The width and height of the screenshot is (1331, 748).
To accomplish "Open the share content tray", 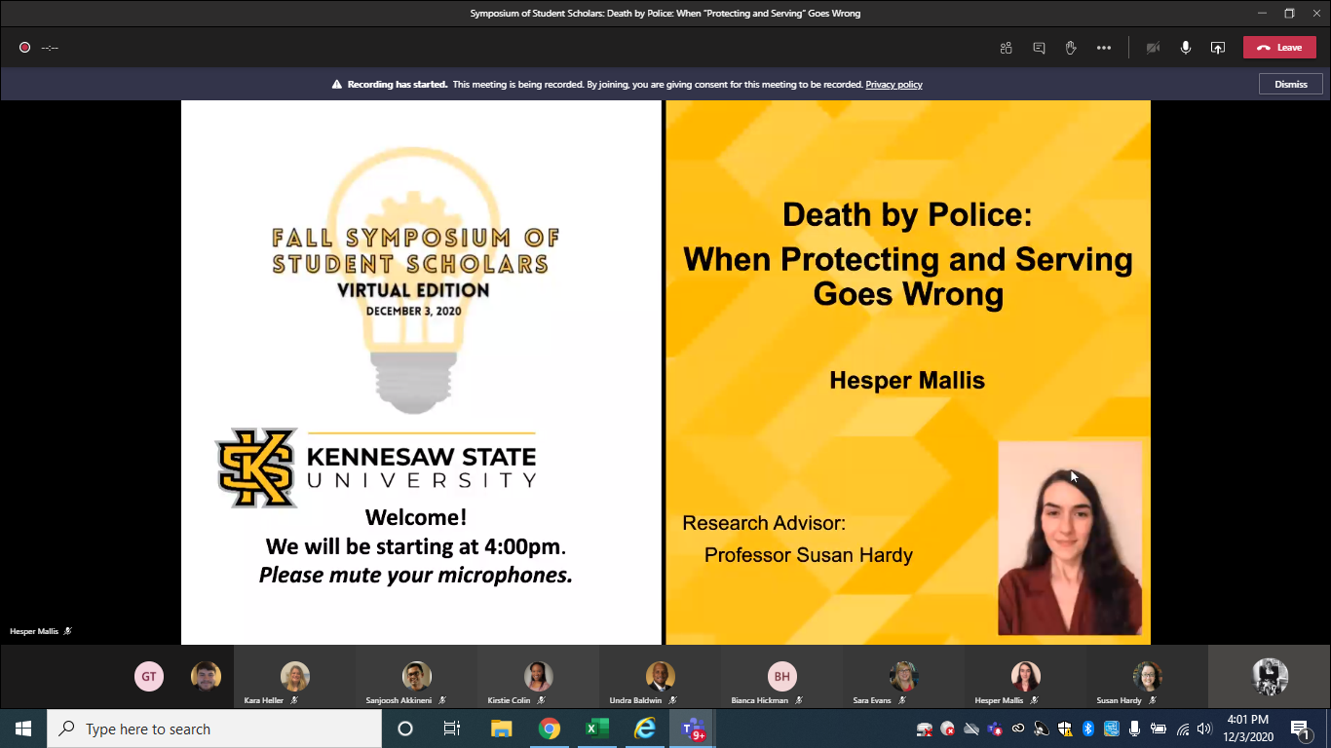I will [x=1217, y=48].
